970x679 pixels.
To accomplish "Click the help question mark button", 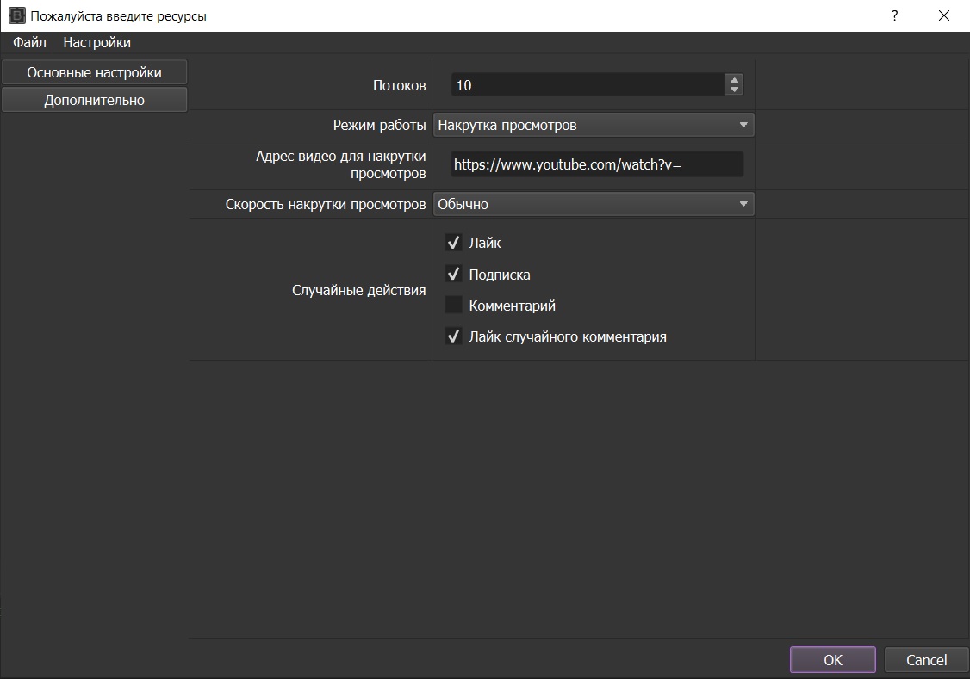I will click(894, 15).
